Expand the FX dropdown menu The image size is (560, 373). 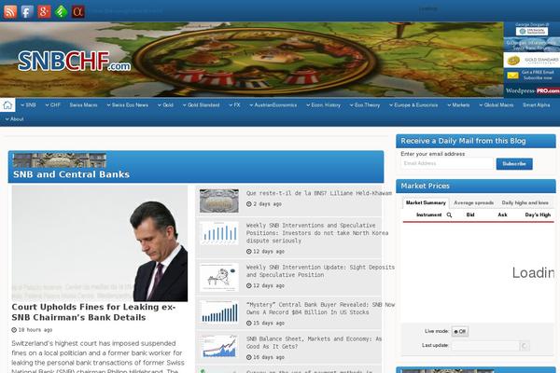point(234,105)
